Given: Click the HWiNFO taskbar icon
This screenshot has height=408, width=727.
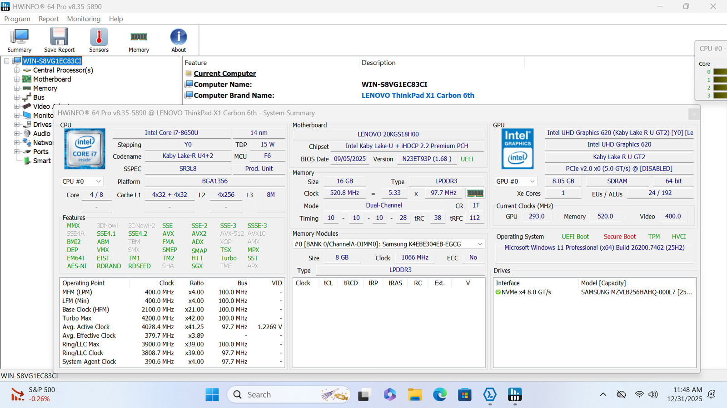Looking at the screenshot, I should coord(514,395).
